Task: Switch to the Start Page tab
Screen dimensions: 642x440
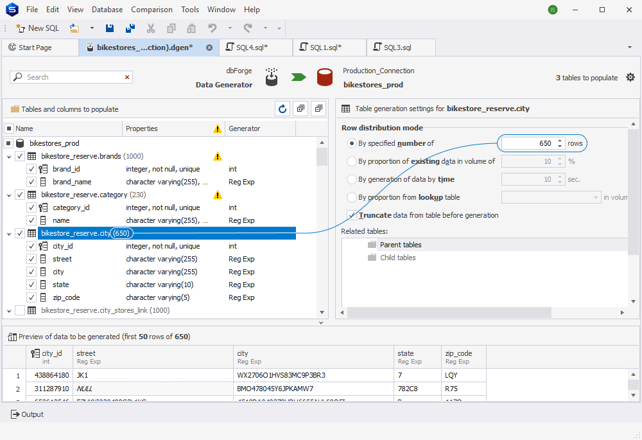Action: pyautogui.click(x=40, y=48)
